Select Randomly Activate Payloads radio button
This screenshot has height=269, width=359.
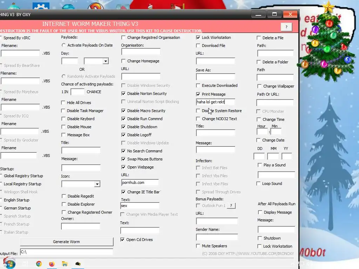[x=63, y=76]
